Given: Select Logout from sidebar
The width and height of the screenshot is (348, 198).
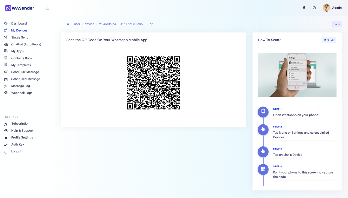Looking at the screenshot, I should point(16,151).
